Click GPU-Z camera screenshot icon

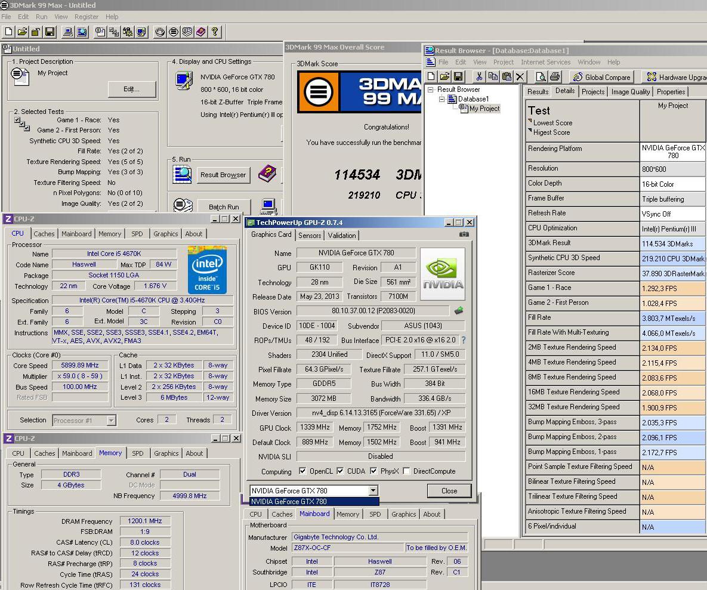(x=464, y=234)
